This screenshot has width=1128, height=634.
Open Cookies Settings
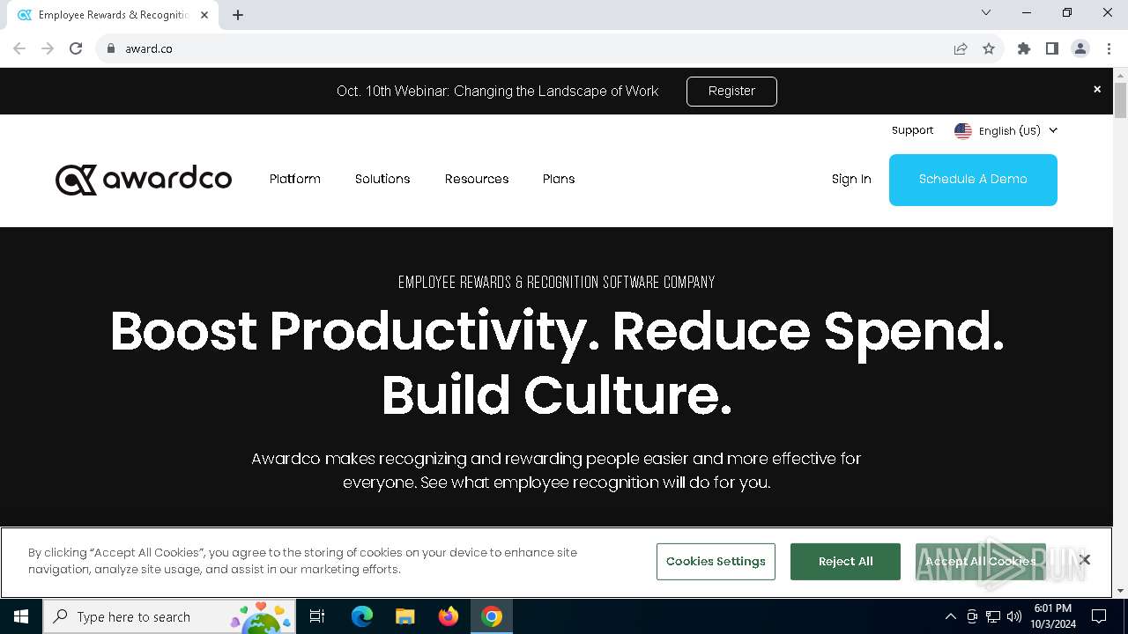point(716,562)
